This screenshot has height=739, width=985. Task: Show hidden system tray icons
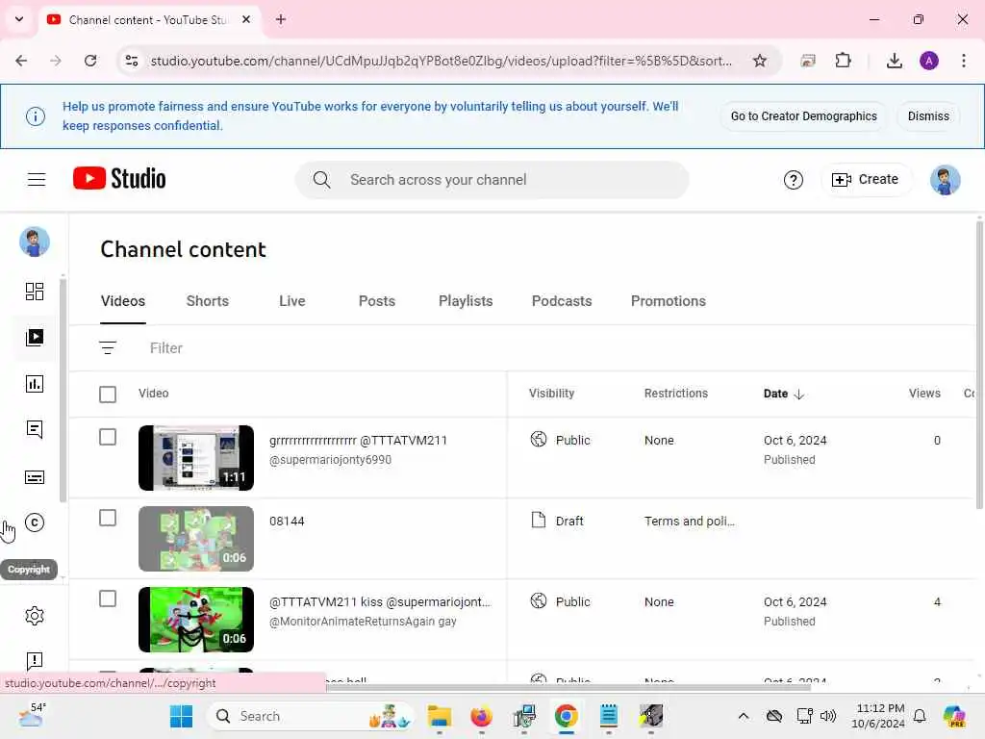(744, 716)
